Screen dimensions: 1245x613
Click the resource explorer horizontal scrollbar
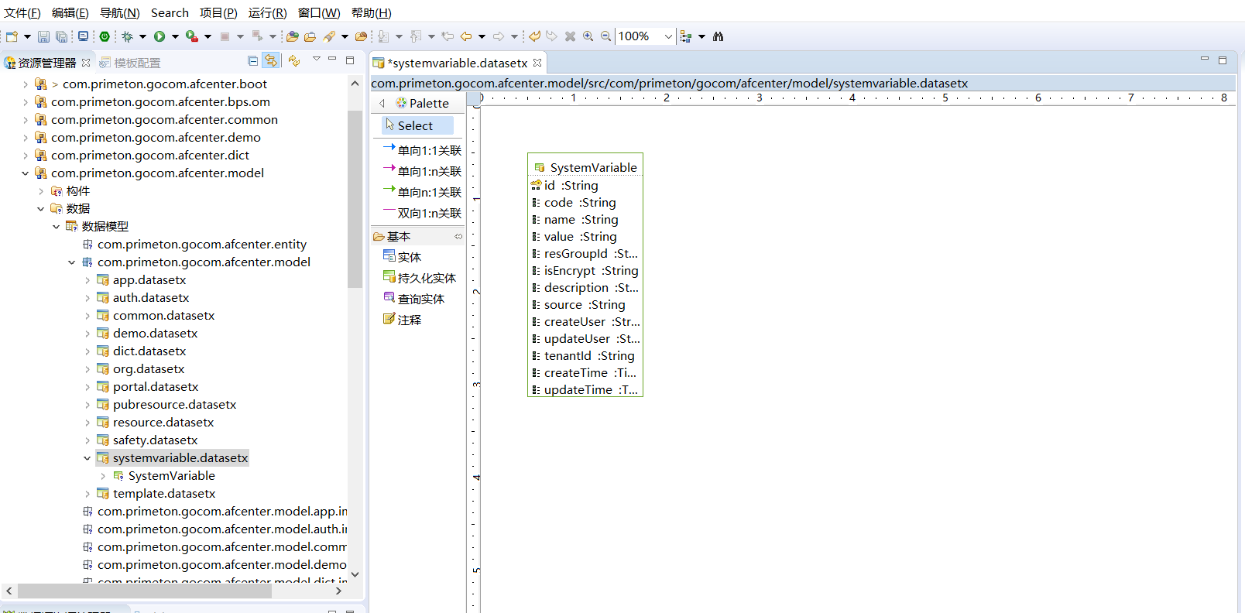click(x=144, y=591)
